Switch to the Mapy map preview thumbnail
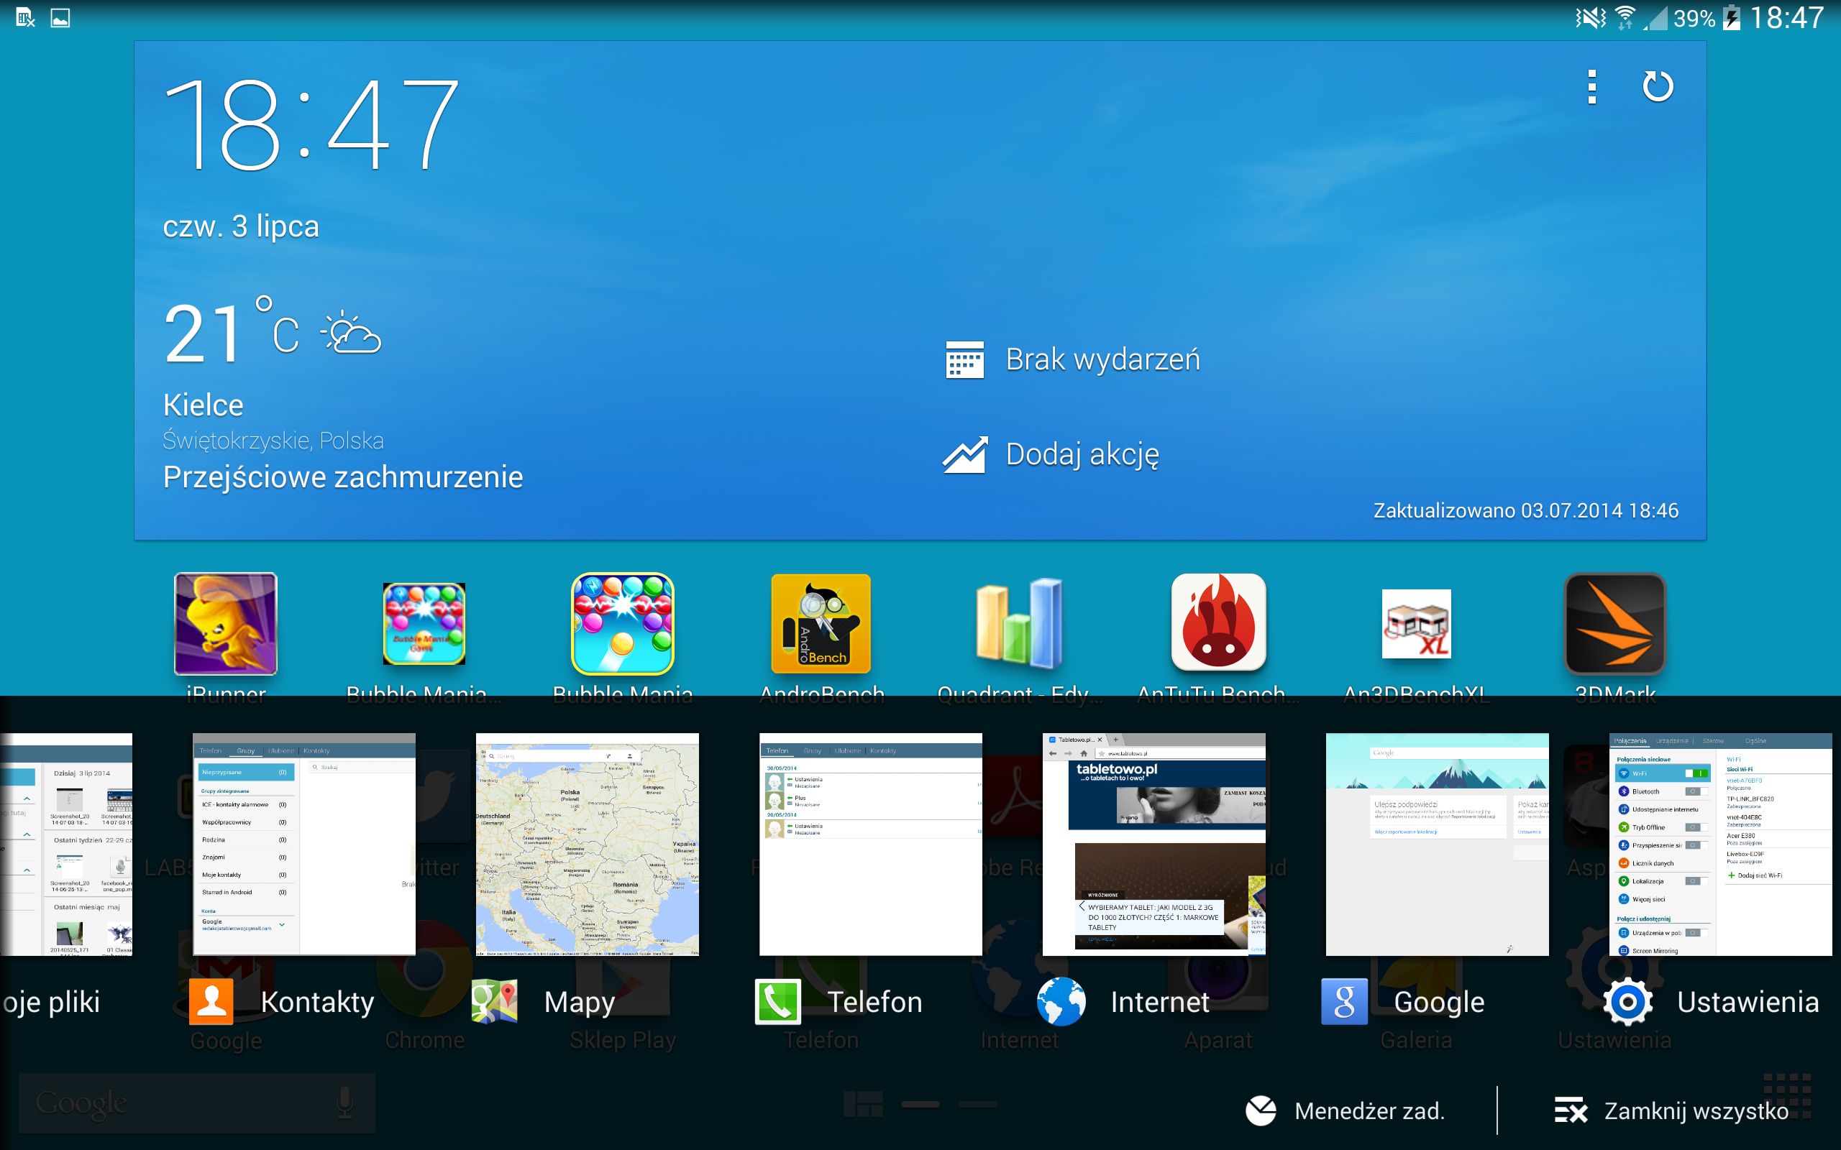 588,845
